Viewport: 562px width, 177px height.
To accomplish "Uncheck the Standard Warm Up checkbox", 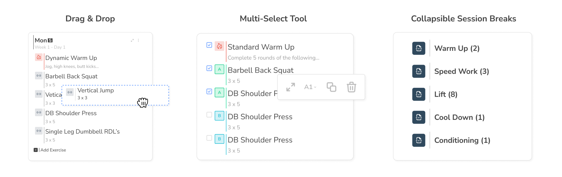I will pos(209,45).
